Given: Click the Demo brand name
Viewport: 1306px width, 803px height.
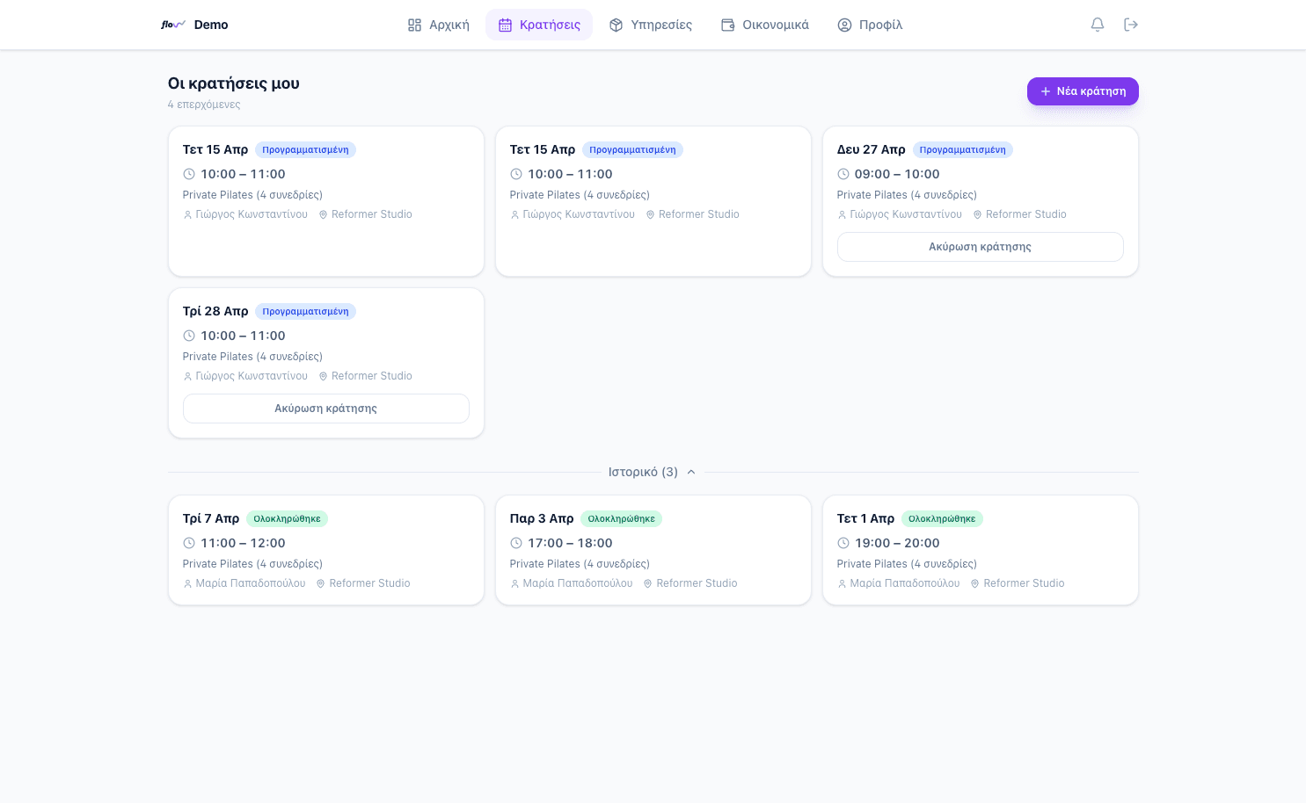Looking at the screenshot, I should [x=211, y=25].
